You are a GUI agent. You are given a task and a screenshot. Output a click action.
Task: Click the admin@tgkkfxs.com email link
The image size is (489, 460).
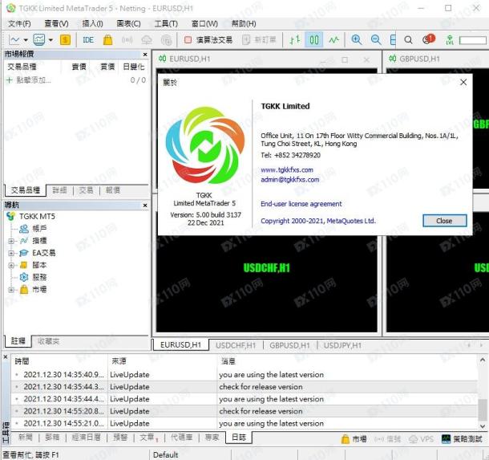tap(289, 180)
